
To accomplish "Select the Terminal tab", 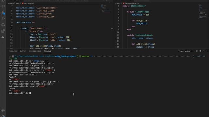I will coord(47,51).
